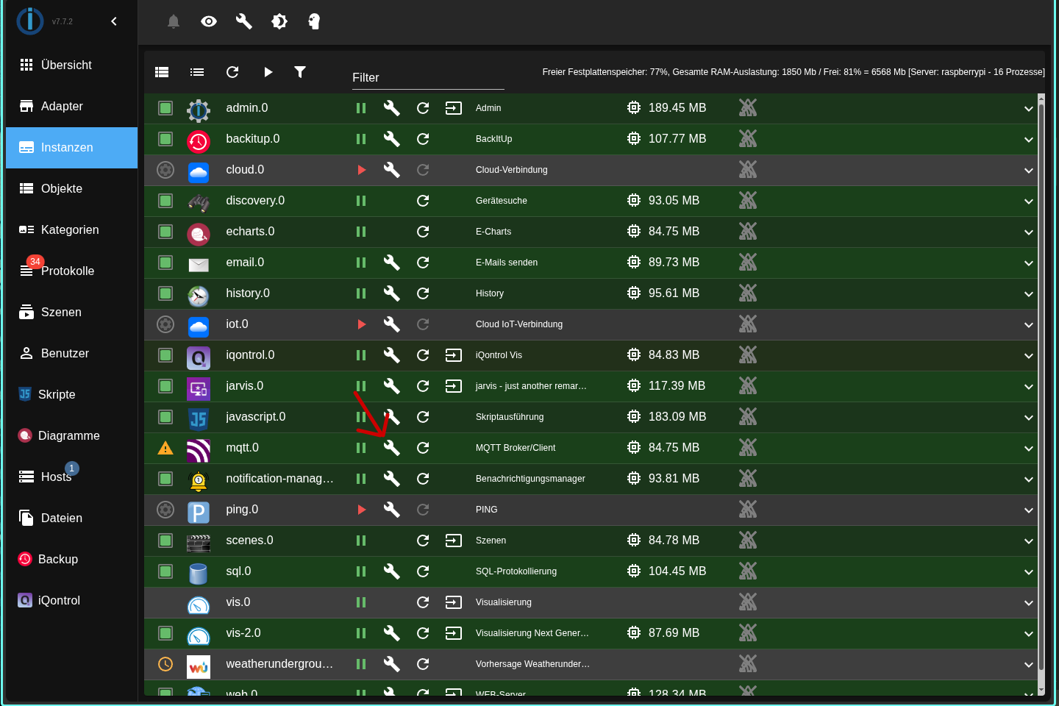This screenshot has height=706, width=1059.
Task: Open admin.0 web link icon
Action: (x=454, y=108)
